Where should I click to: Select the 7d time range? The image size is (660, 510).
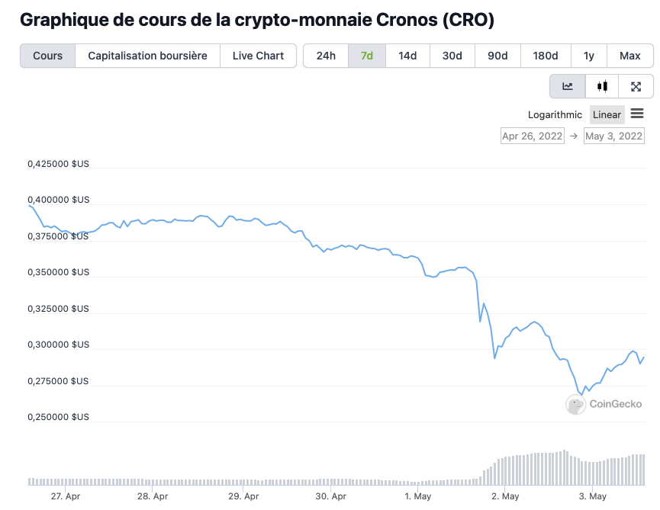(366, 56)
